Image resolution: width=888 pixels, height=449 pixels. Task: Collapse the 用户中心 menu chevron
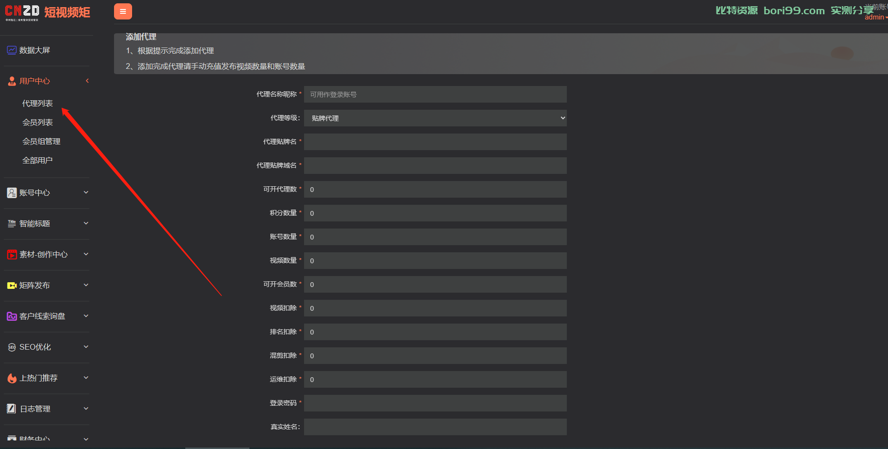click(87, 81)
